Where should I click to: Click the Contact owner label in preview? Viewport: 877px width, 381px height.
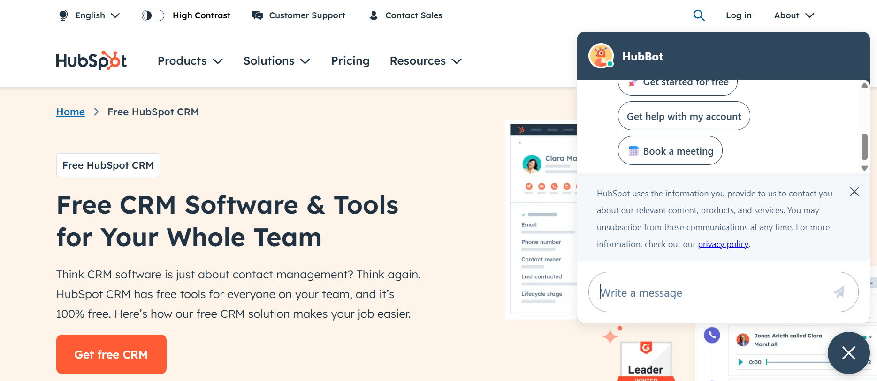coord(541,260)
